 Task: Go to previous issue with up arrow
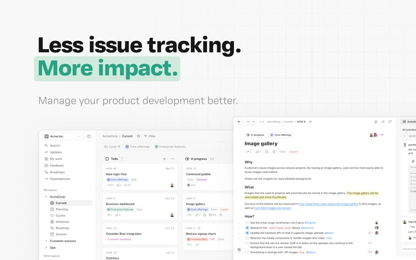pos(248,122)
